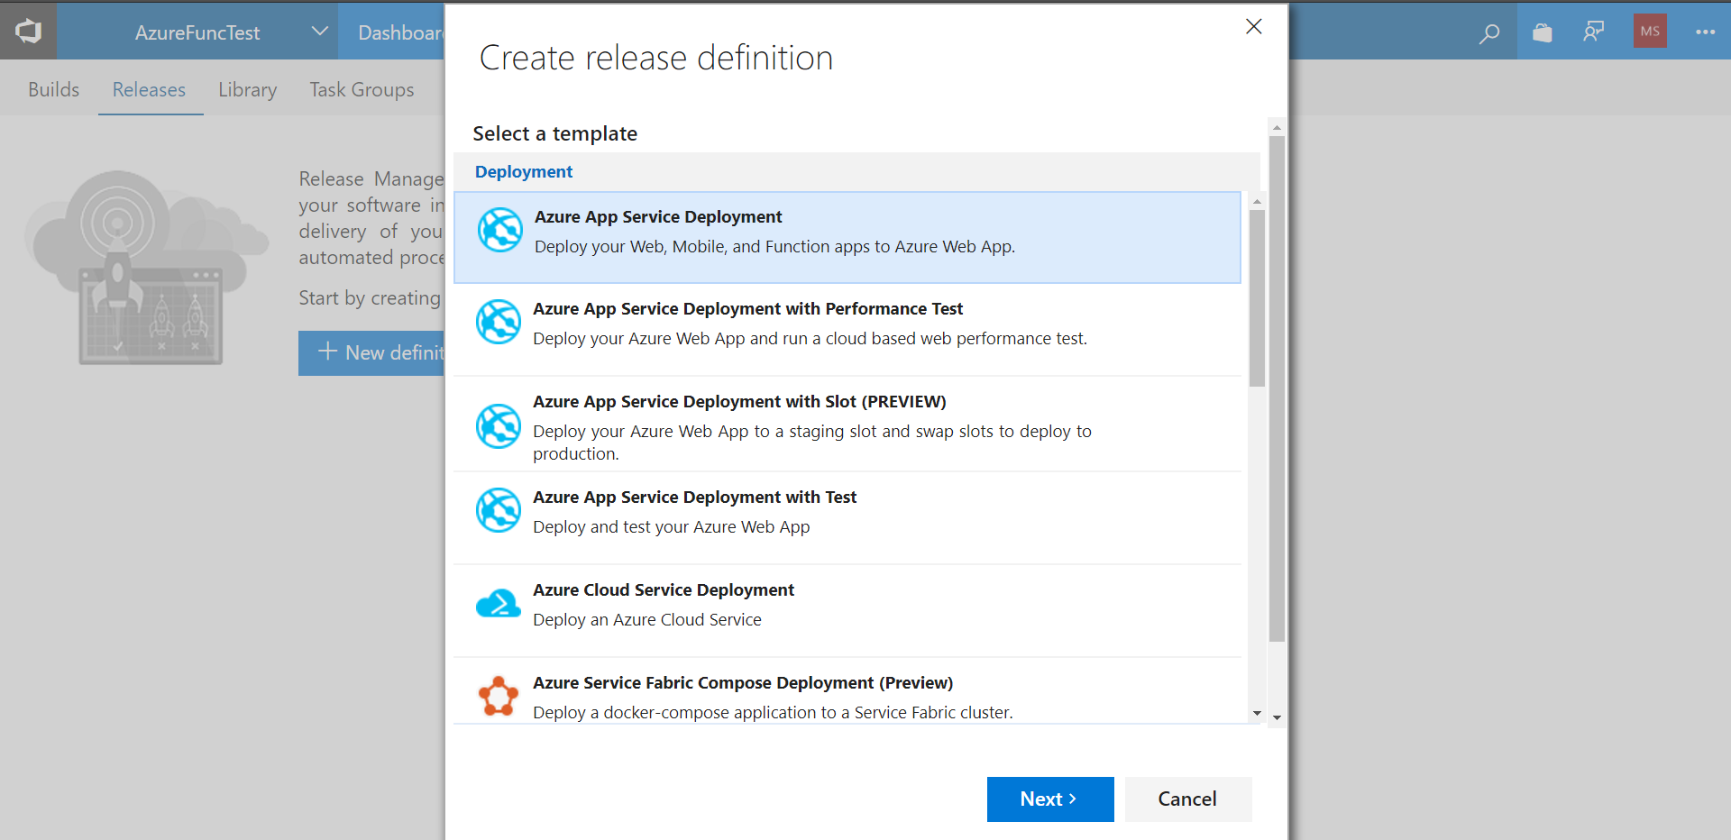Open the MS user profile avatar
Screen dimensions: 1731x840
[1650, 32]
